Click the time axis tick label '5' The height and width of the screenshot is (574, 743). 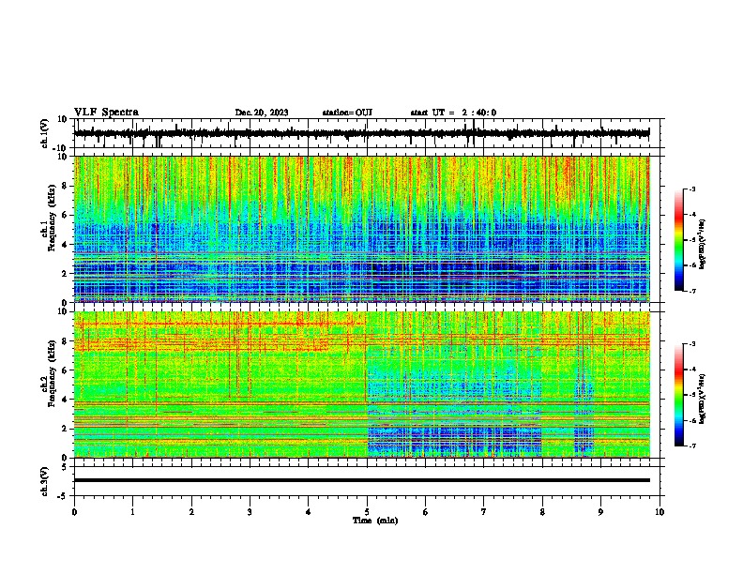point(367,512)
